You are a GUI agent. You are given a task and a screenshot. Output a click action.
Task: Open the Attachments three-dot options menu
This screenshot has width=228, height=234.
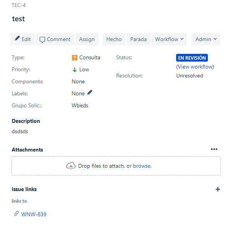pos(214,149)
